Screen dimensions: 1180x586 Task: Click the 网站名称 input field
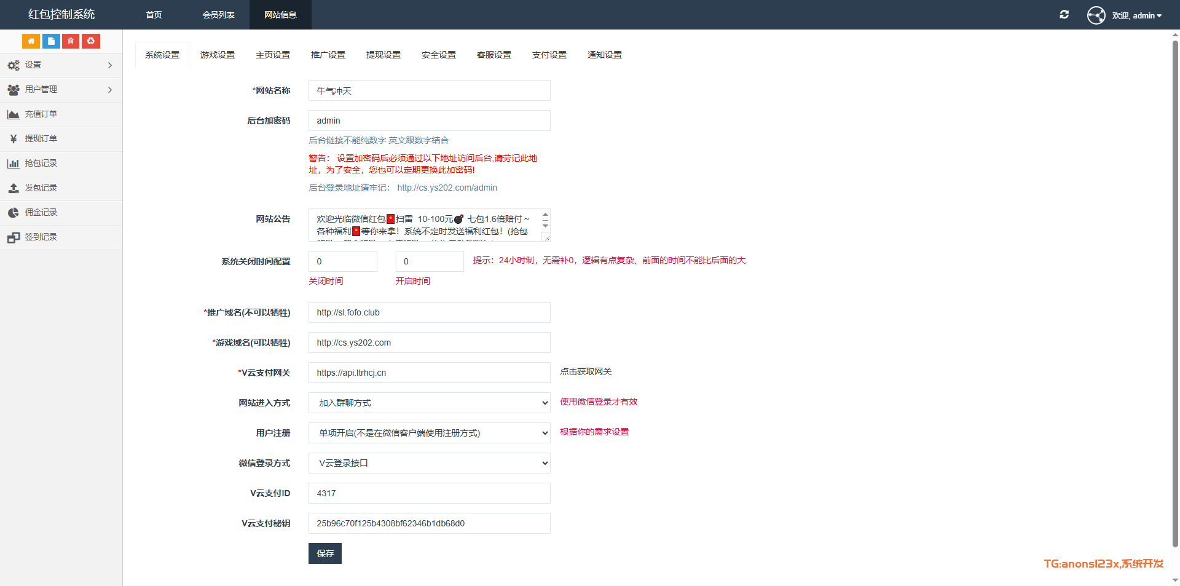(x=429, y=91)
